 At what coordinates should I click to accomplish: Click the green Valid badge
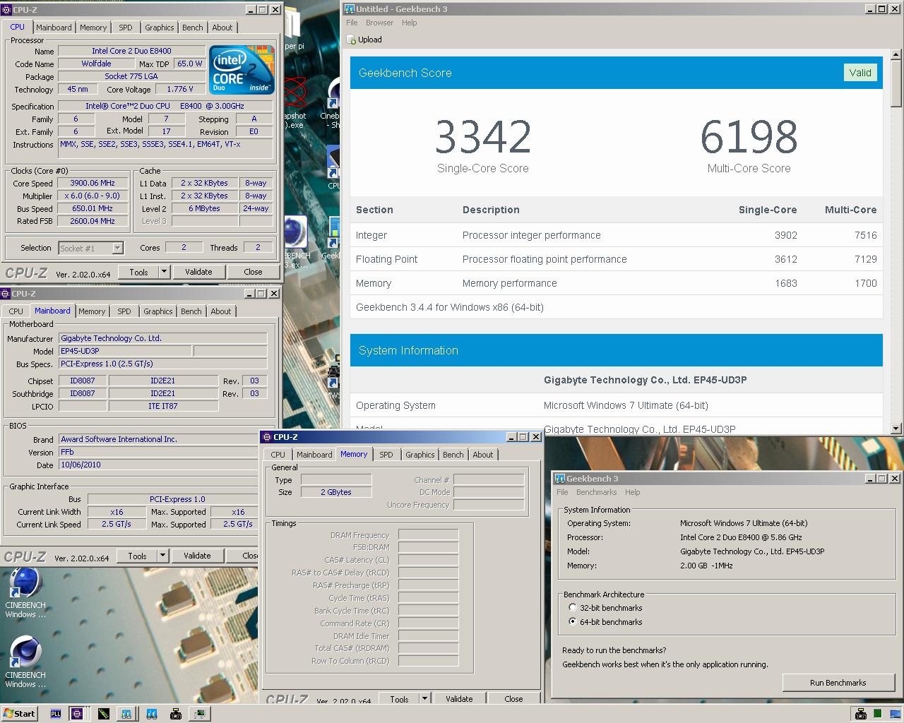click(x=860, y=73)
